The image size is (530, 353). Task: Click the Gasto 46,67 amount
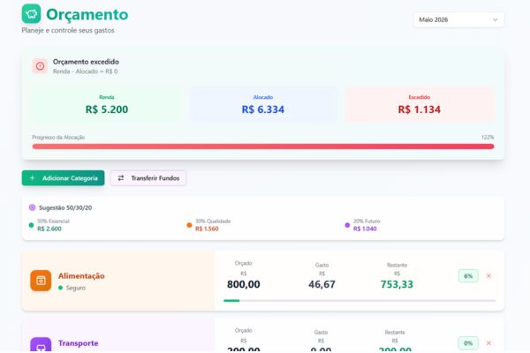(x=322, y=284)
